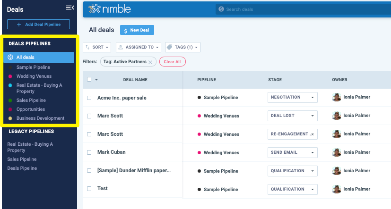Open the SORT dropdown
Screen dimensions: 391x209
click(97, 47)
